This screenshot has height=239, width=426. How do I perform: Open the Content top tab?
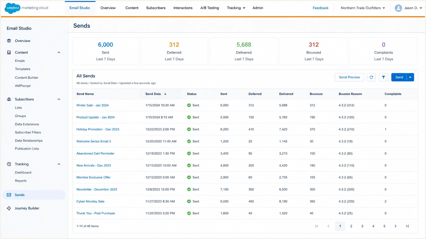[x=132, y=8]
